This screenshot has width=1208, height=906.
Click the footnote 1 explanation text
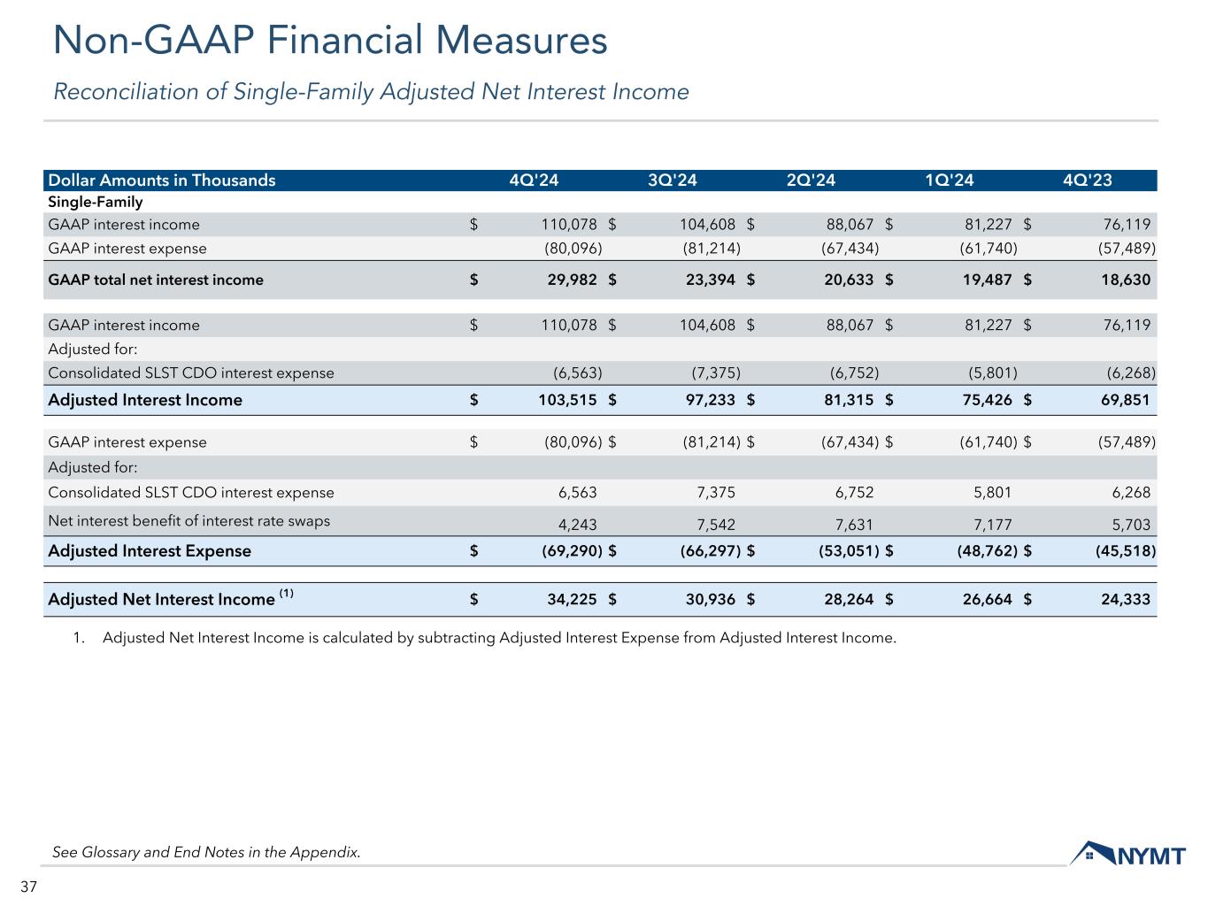(499, 637)
